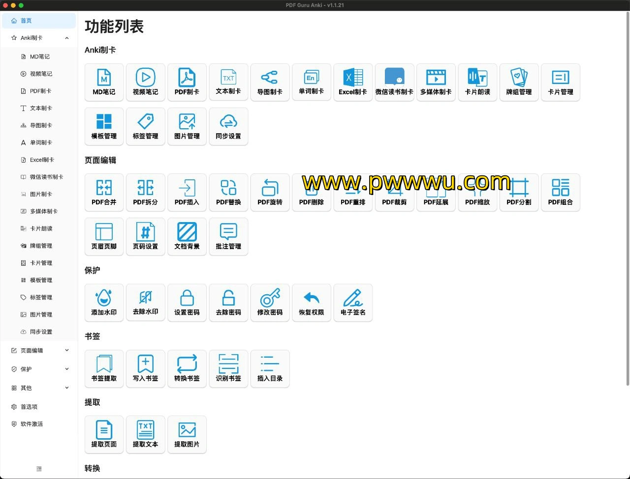Open the 页码设置 page number tool
Screen dimensions: 630x479
145,236
